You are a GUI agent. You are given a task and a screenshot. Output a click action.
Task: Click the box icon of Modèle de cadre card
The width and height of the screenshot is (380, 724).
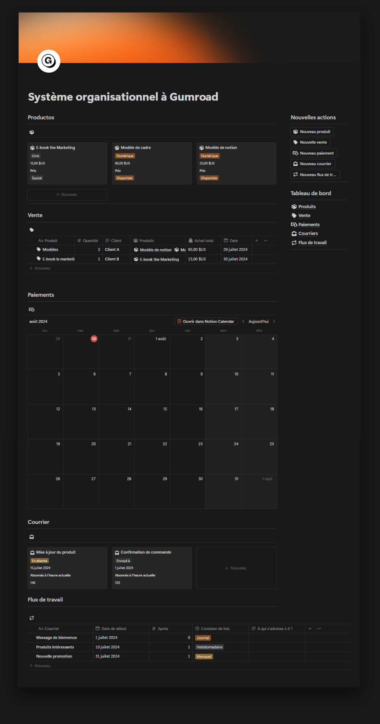pos(117,148)
